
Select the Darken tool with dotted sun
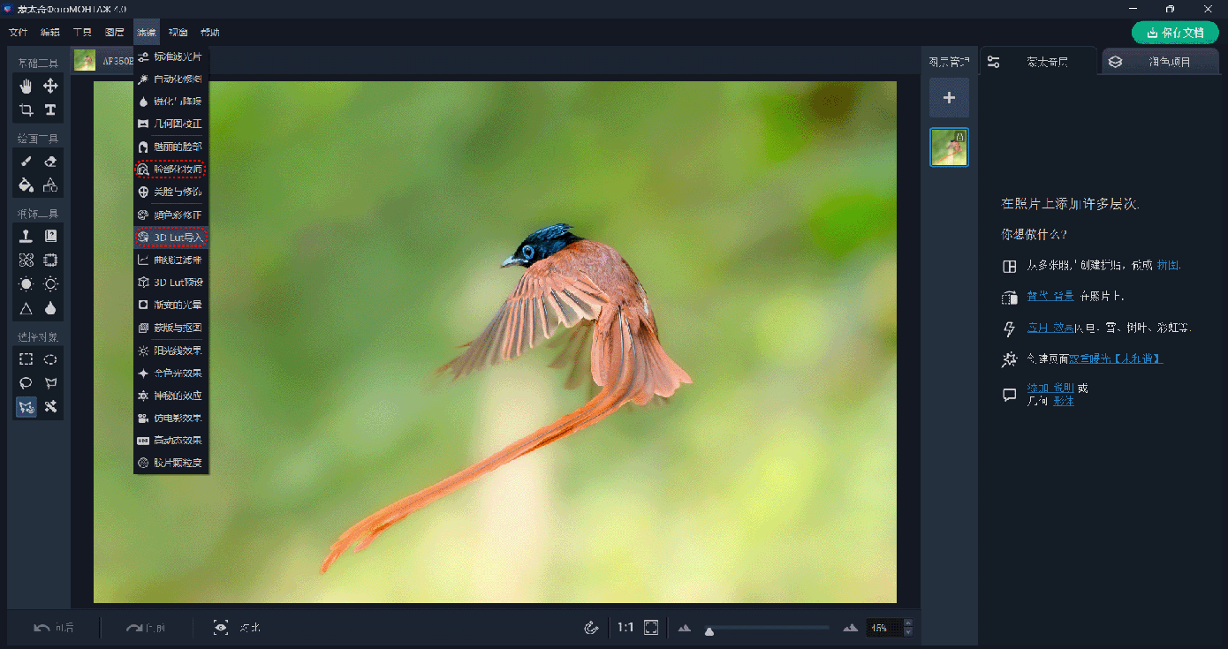[x=51, y=283]
